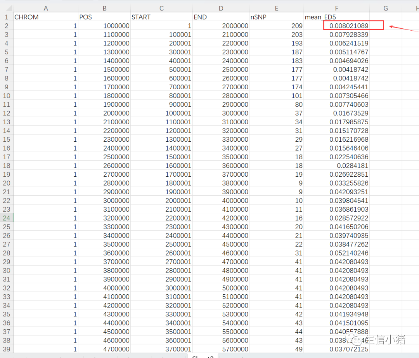Viewport: 419px width, 358px height.
Task: Select POS cell with value 3200000
Action: pos(104,218)
